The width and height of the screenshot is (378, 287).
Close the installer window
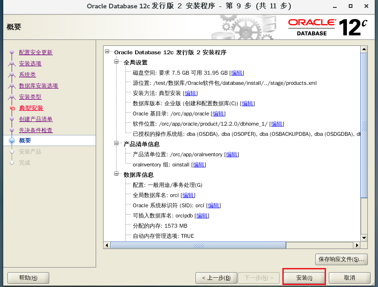[366, 6]
